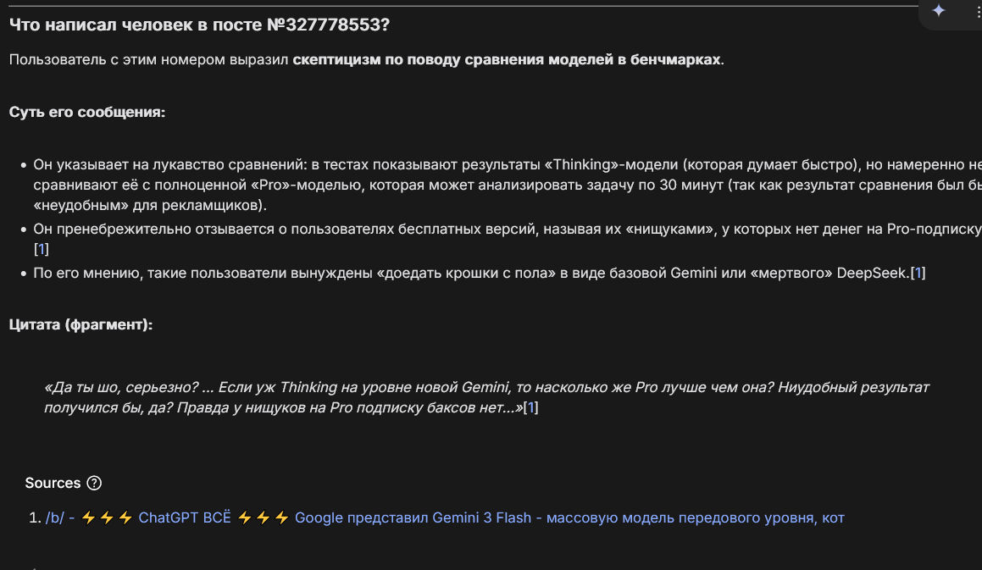Open citation [1] at the end of the quote
The height and width of the screenshot is (570, 982).
pyautogui.click(x=530, y=407)
